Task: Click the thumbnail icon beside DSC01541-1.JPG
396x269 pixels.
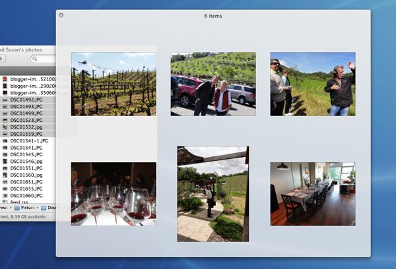Action: (5, 141)
